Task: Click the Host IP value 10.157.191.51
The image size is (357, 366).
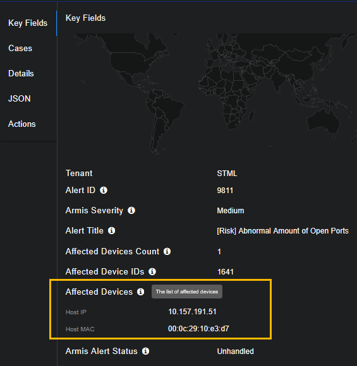Action: 192,312
